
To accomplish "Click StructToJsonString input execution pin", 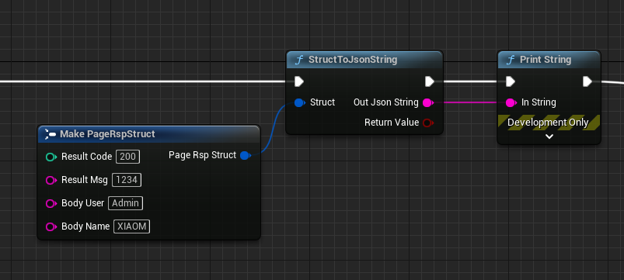I will [299, 81].
